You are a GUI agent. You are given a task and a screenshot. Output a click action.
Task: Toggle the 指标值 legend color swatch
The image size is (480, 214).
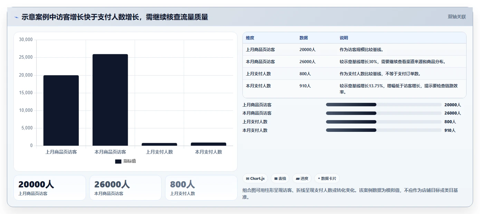(118, 161)
